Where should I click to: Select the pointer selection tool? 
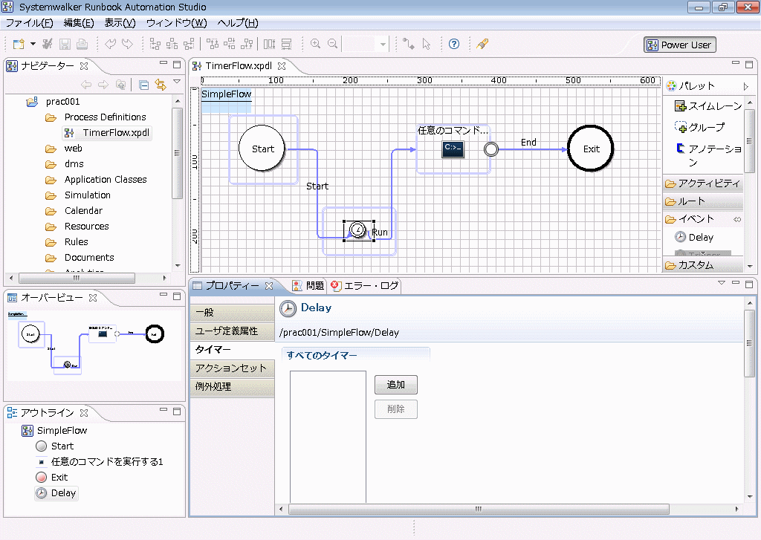click(x=426, y=44)
